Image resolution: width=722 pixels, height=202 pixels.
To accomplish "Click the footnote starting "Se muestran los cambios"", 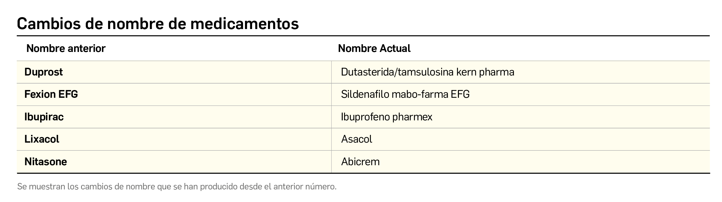I will coord(177,187).
